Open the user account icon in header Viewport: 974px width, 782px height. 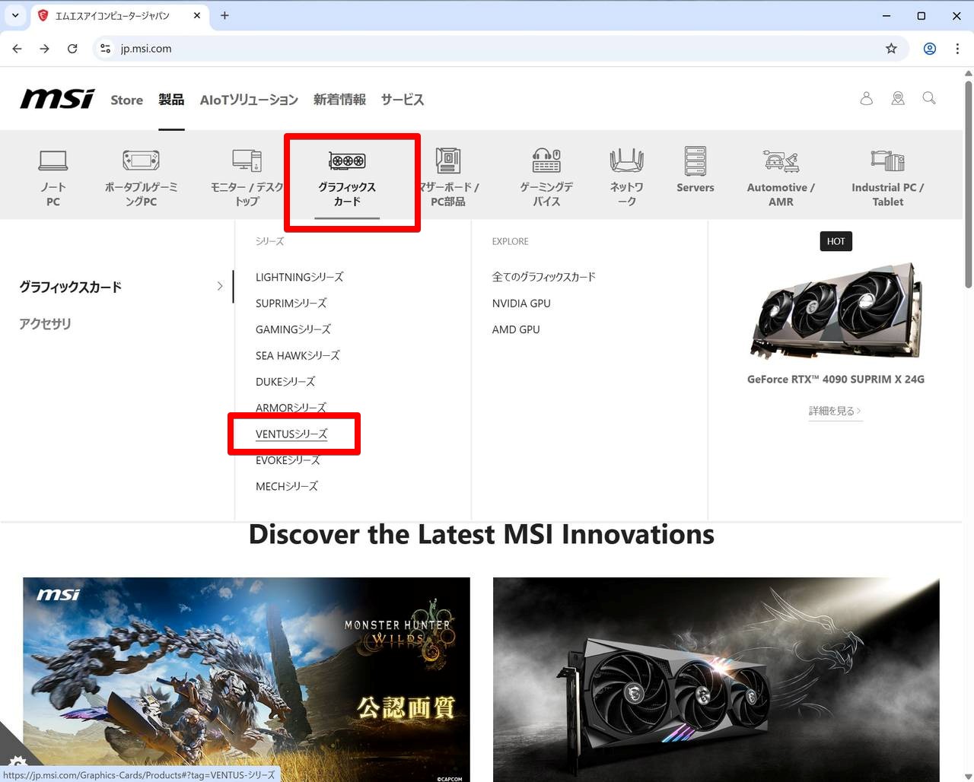pos(866,98)
